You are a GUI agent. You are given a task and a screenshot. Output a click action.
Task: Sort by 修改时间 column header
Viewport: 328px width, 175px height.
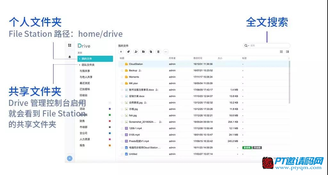click(198, 58)
